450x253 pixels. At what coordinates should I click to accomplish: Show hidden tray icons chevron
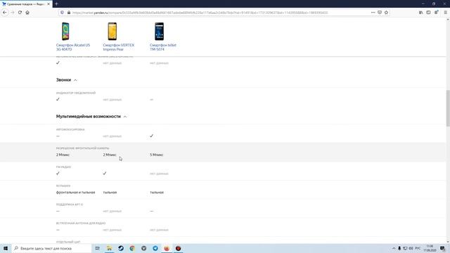pyautogui.click(x=394, y=248)
